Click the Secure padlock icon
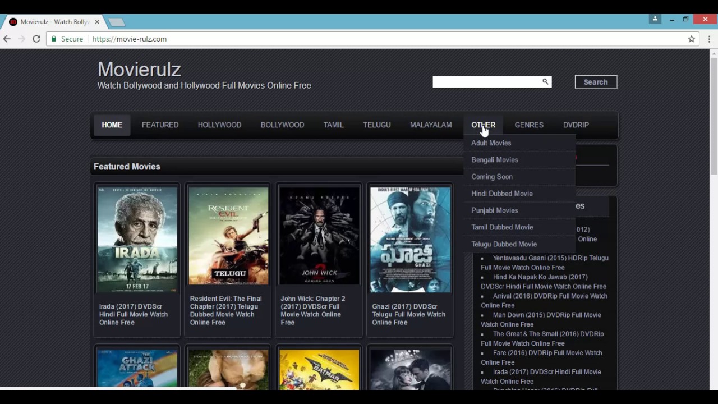Viewport: 718px width, 404px height. coord(54,39)
